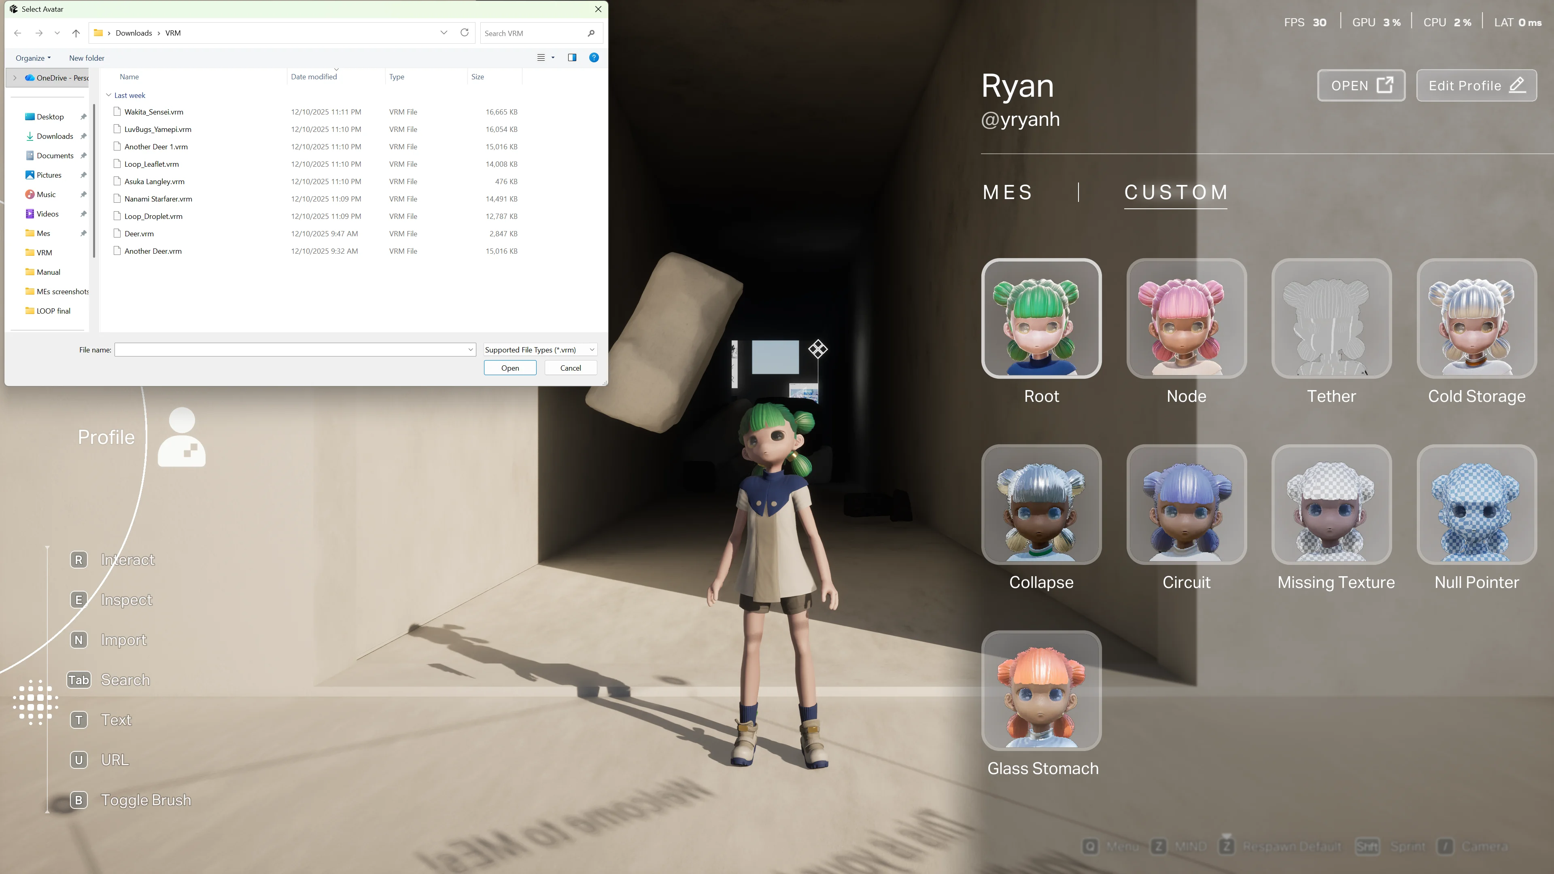Click the Tab key Search icon
Viewport: 1554px width, 874px height.
79,680
